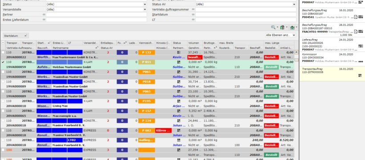Click red Bestellt badge in 20VA000022 row

pos(271,57)
